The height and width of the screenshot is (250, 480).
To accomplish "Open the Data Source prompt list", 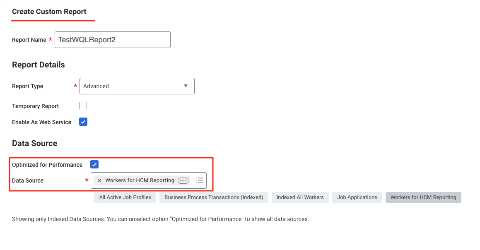I will coord(199,180).
